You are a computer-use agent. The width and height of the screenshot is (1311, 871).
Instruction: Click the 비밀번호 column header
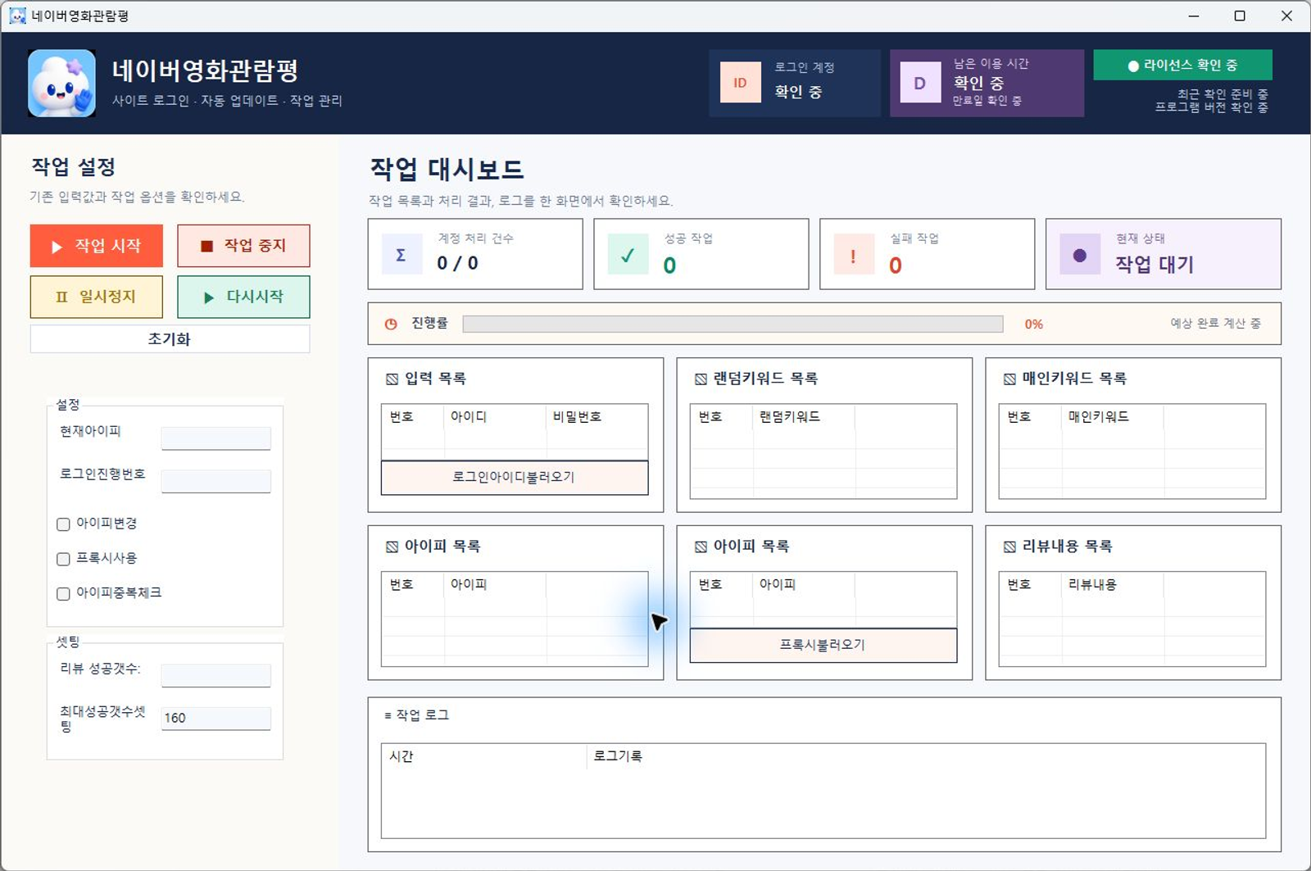point(597,417)
